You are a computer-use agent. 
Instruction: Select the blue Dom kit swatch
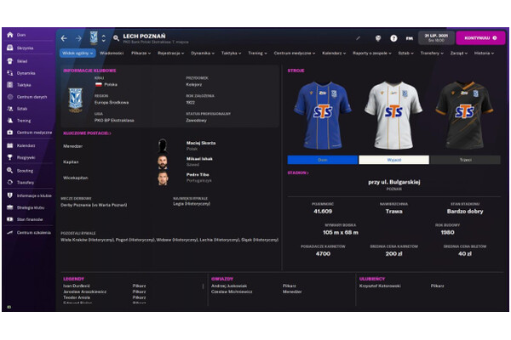click(322, 160)
